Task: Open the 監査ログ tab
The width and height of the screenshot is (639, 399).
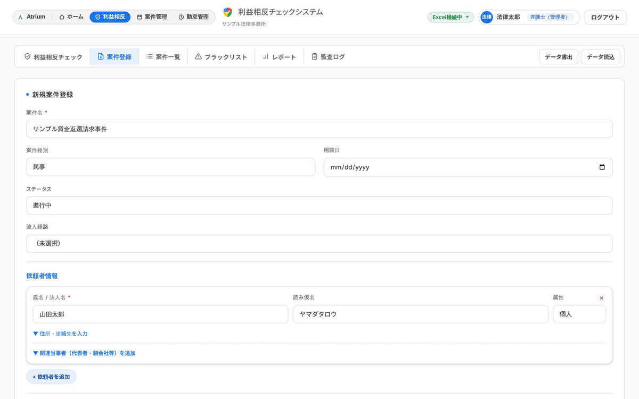Action: point(328,57)
